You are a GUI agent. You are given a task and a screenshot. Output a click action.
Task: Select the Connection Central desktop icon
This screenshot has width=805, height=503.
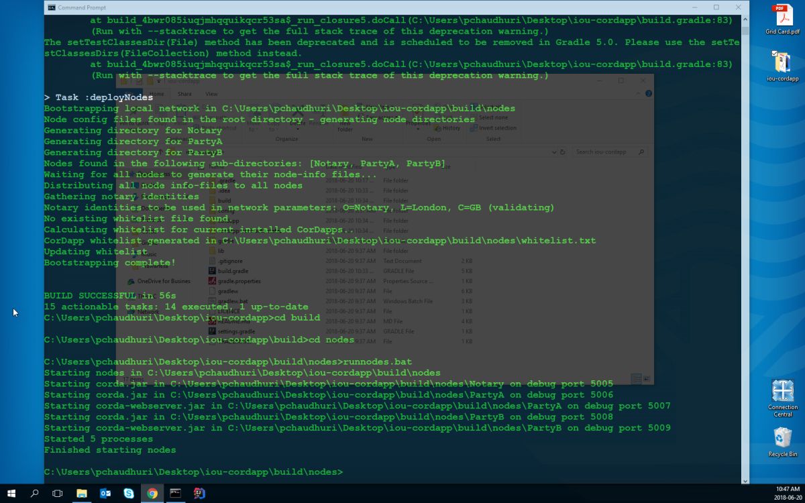click(782, 398)
